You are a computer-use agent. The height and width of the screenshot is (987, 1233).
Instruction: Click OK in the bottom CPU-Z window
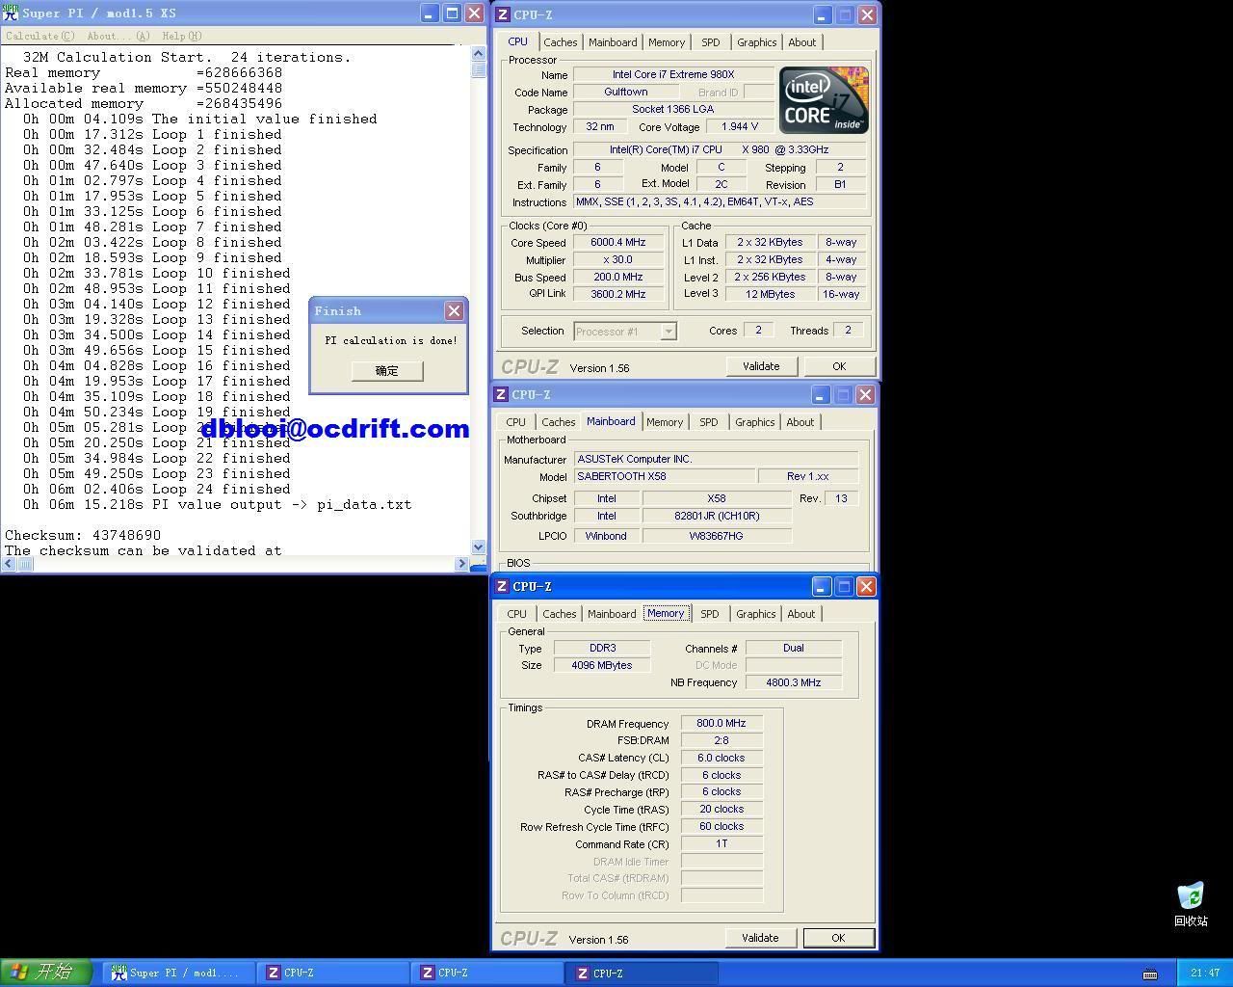click(x=838, y=938)
